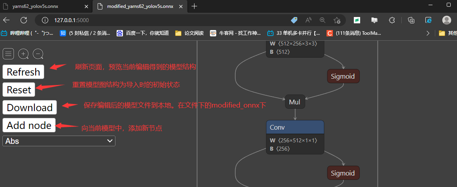Select the upper Sigmoid node
The image size is (457, 187).
coord(343,77)
